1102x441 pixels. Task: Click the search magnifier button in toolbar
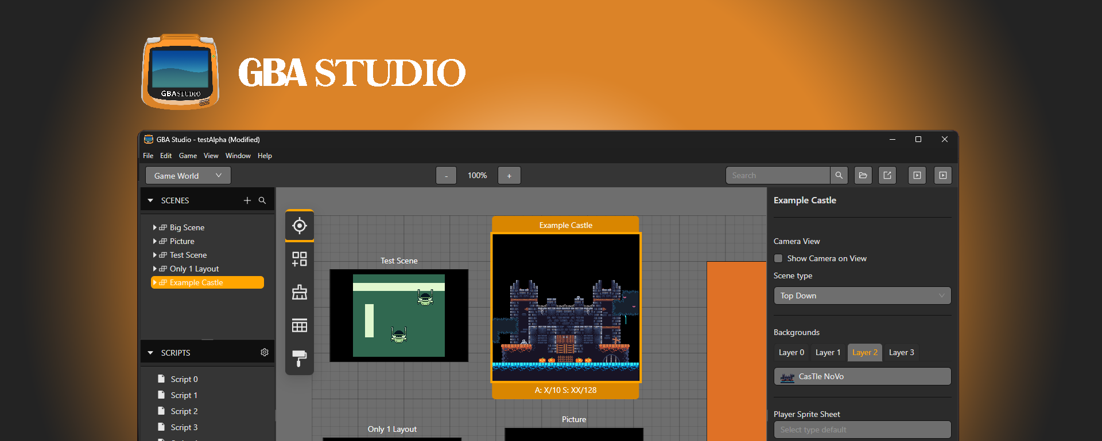839,175
